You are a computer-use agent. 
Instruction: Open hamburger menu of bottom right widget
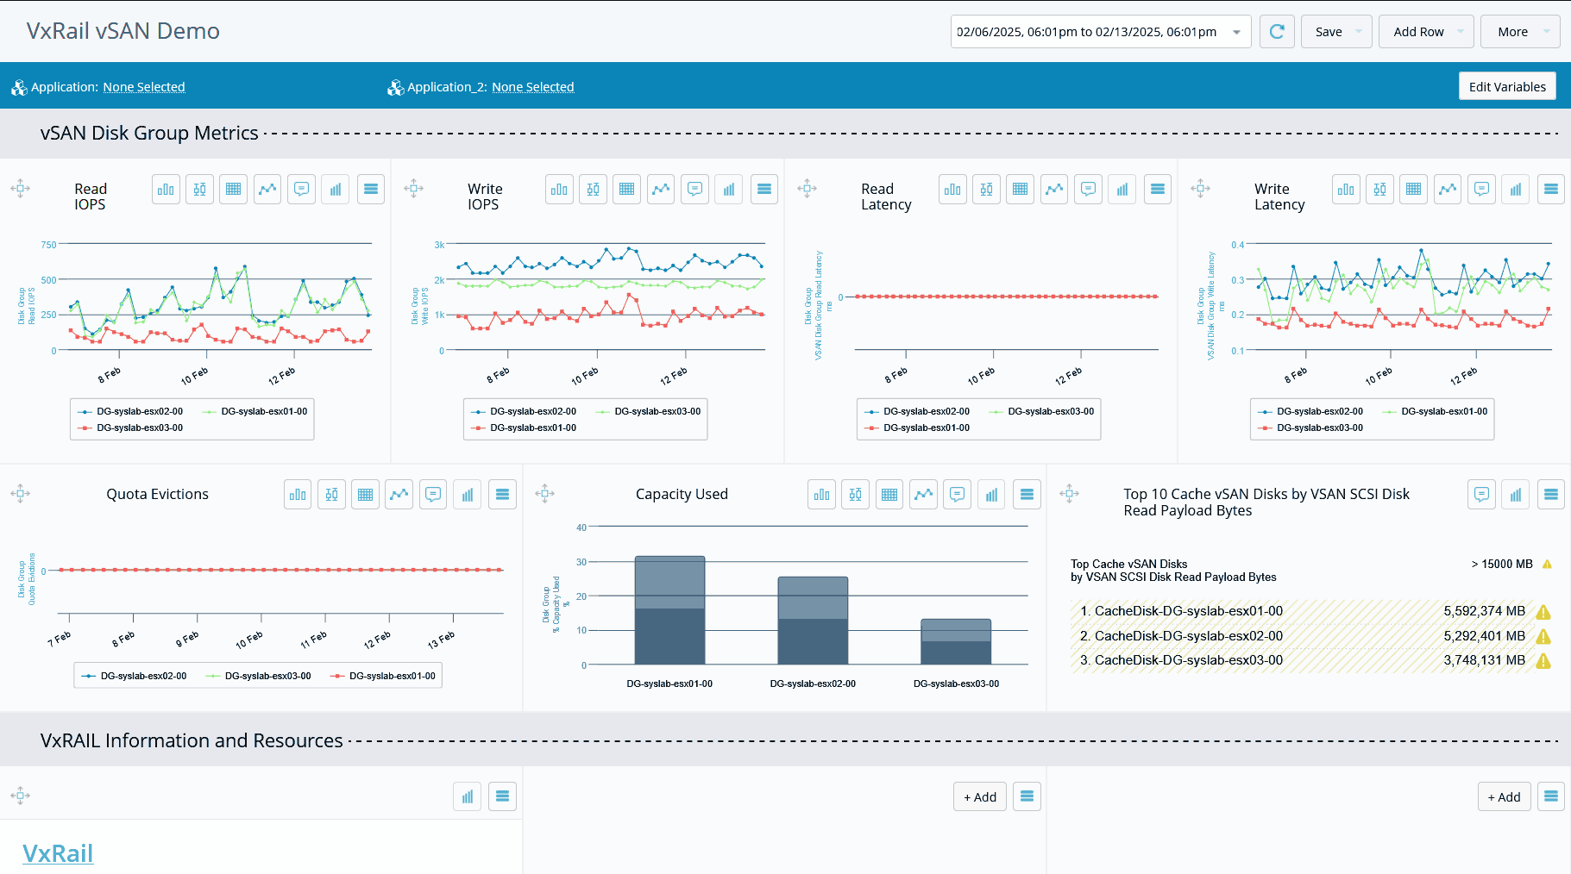[1551, 797]
